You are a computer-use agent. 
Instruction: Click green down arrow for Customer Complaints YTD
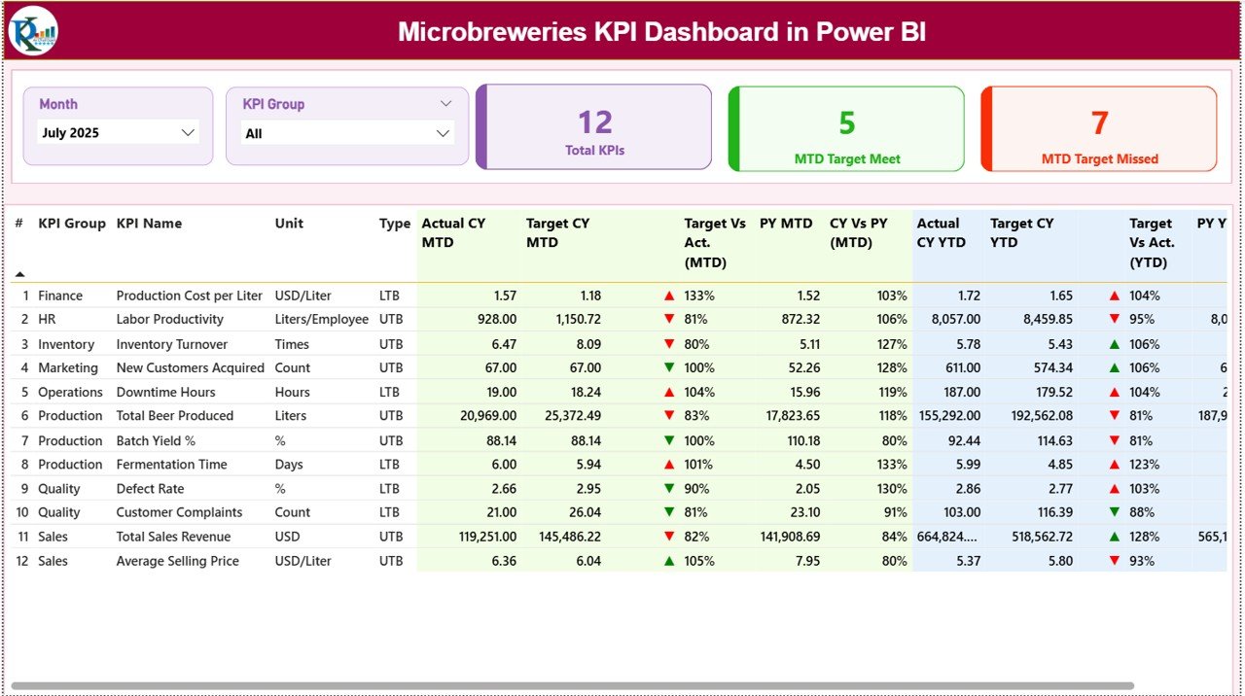pos(1115,512)
